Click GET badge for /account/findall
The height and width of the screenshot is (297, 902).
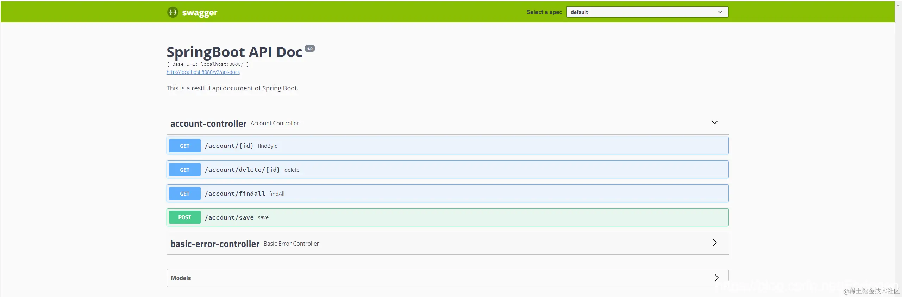pyautogui.click(x=185, y=194)
